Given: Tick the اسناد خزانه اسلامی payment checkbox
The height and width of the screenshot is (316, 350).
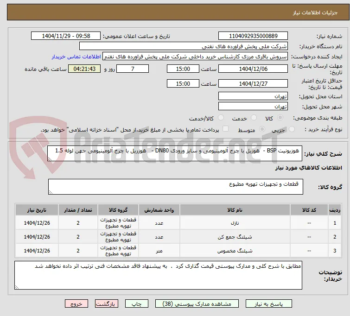Looking at the screenshot, I should [226, 129].
